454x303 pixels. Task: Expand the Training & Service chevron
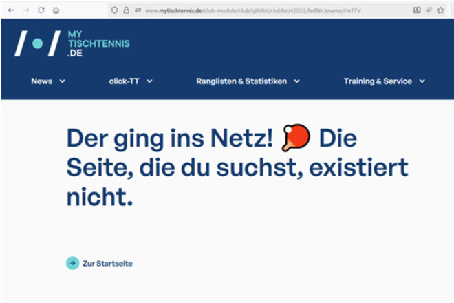(422, 81)
